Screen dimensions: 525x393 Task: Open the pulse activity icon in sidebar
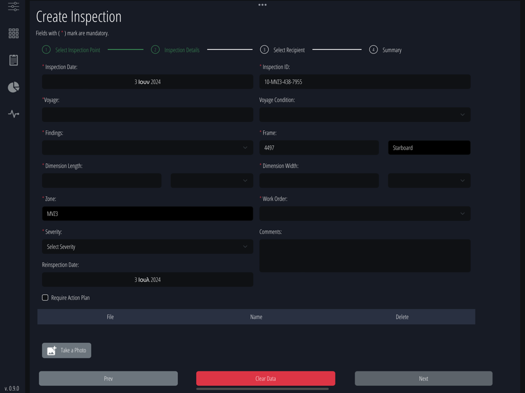tap(13, 114)
